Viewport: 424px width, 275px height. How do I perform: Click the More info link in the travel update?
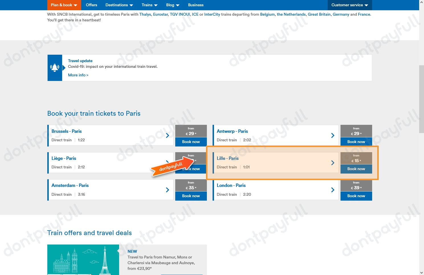pos(78,75)
